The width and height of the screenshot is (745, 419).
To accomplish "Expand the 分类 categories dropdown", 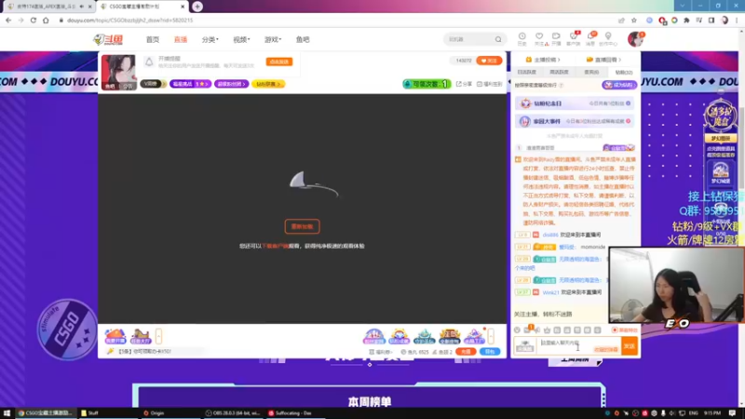I will tap(210, 39).
